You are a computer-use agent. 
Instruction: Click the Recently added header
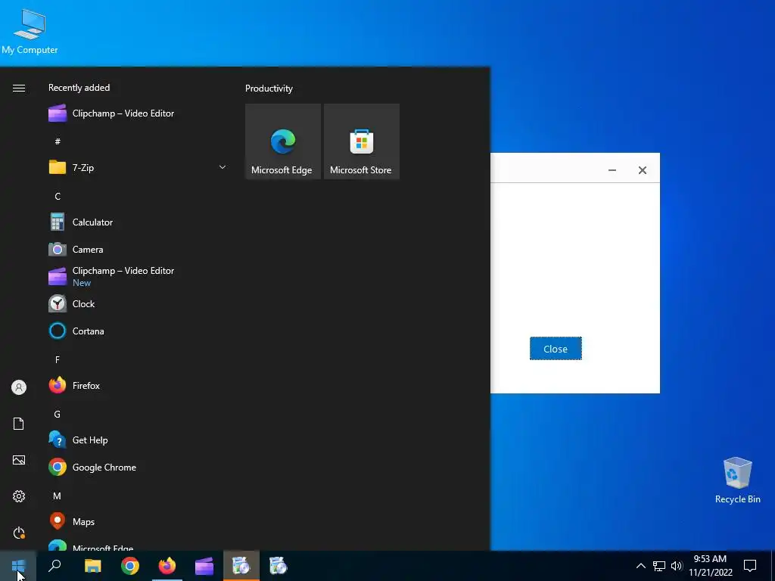tap(79, 88)
